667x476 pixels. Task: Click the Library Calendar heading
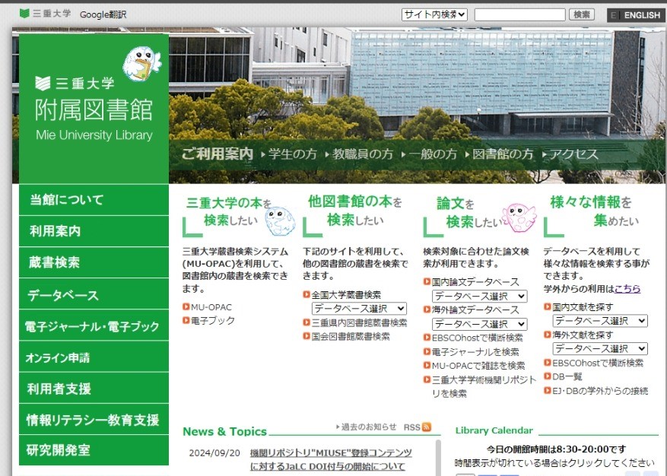pyautogui.click(x=494, y=430)
